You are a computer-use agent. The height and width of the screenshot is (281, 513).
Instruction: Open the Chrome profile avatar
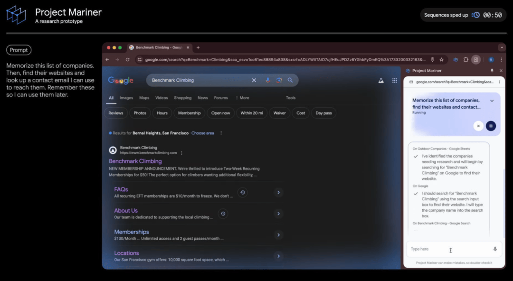pyautogui.click(x=491, y=59)
